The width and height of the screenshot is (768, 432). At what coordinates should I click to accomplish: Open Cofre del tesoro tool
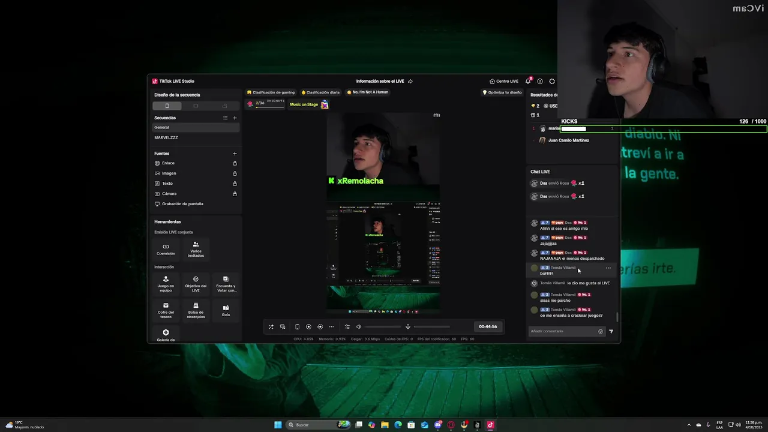[x=166, y=310]
